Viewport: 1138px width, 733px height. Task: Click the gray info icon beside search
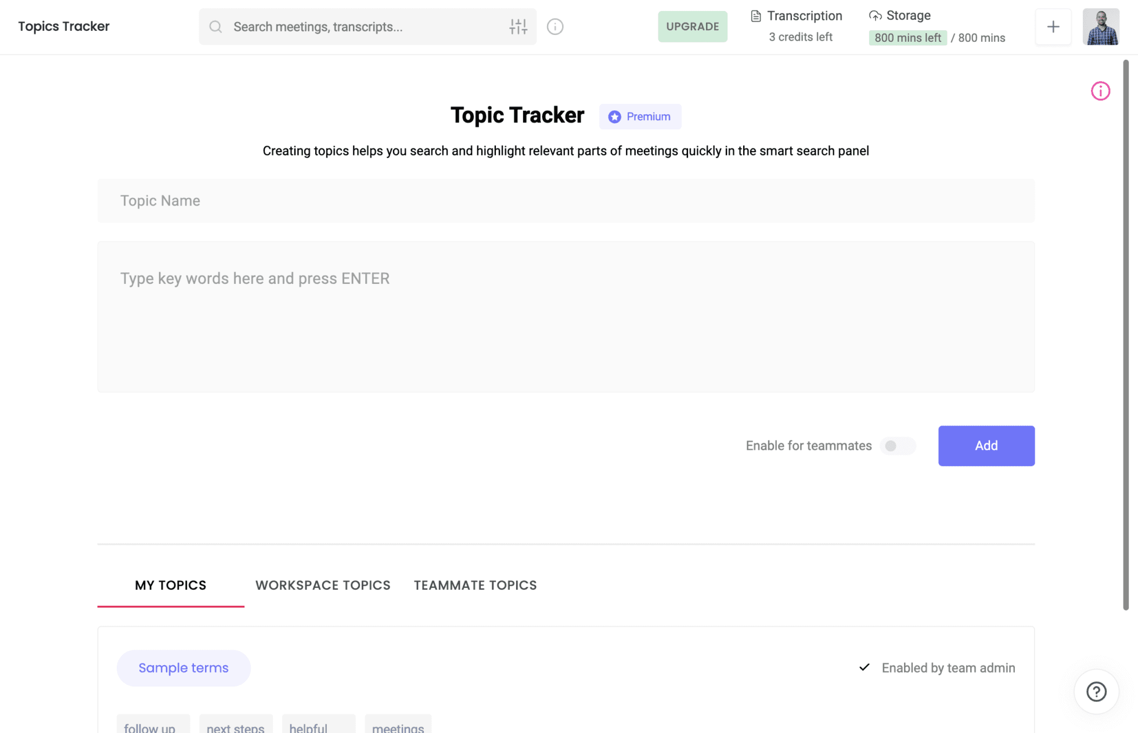(555, 27)
